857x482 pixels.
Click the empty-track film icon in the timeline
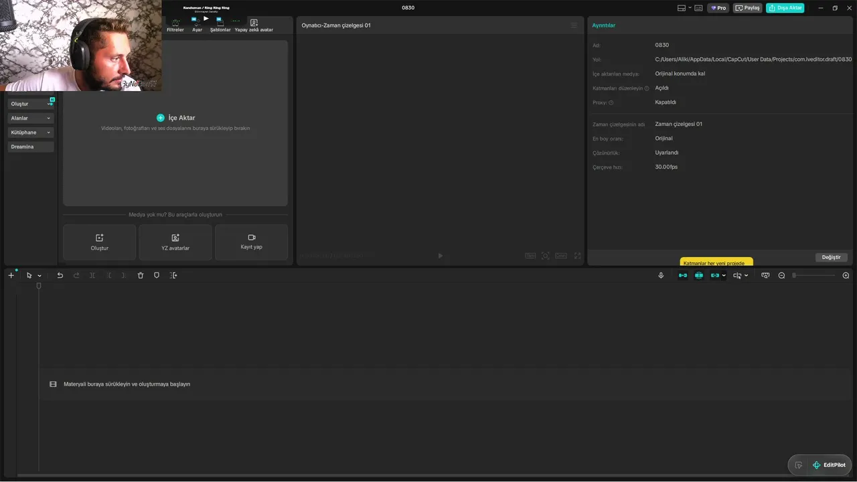[53, 384]
